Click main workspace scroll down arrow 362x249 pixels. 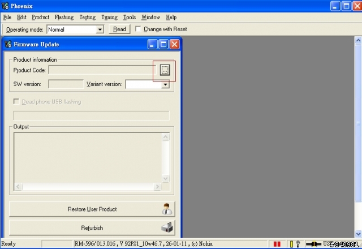[x=358, y=234]
